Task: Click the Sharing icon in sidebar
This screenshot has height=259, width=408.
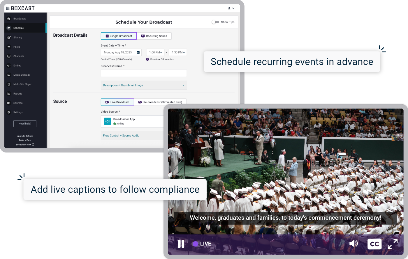Action: [9, 38]
